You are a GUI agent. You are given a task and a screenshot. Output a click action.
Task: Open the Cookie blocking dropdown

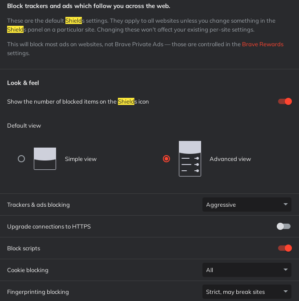click(x=246, y=270)
